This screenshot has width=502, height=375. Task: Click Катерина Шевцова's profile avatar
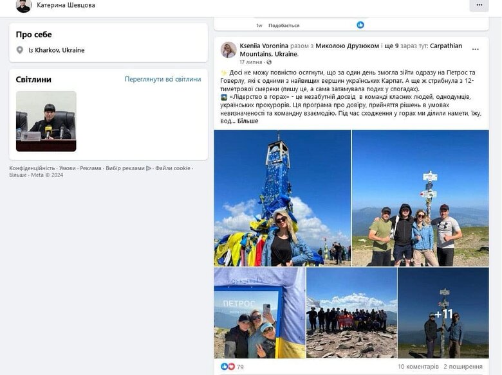point(24,6)
